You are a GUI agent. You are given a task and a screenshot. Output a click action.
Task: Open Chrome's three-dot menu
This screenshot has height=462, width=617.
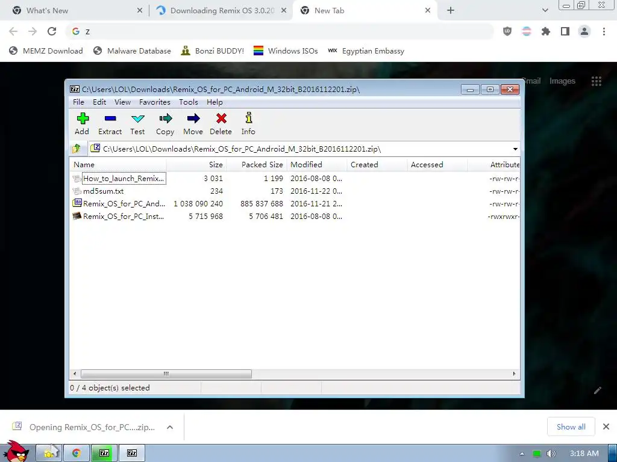(604, 31)
